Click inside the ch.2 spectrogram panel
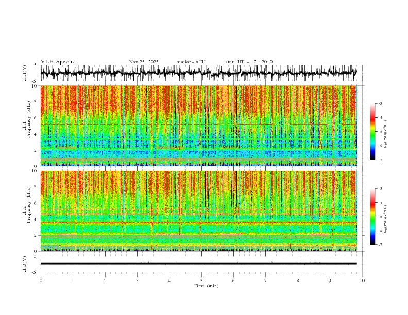Image resolution: width=408 pixels, height=315 pixels. point(198,211)
